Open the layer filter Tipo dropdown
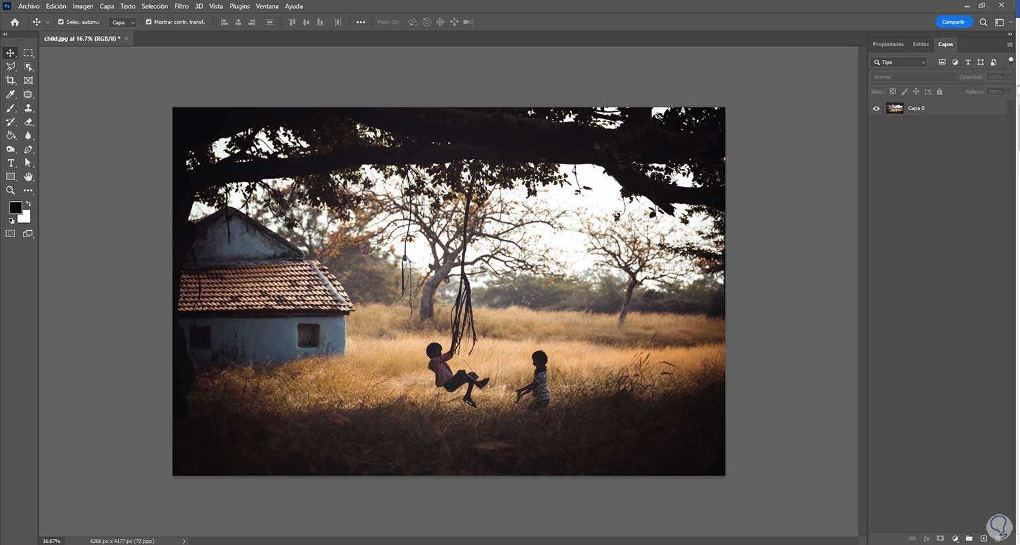 click(899, 62)
